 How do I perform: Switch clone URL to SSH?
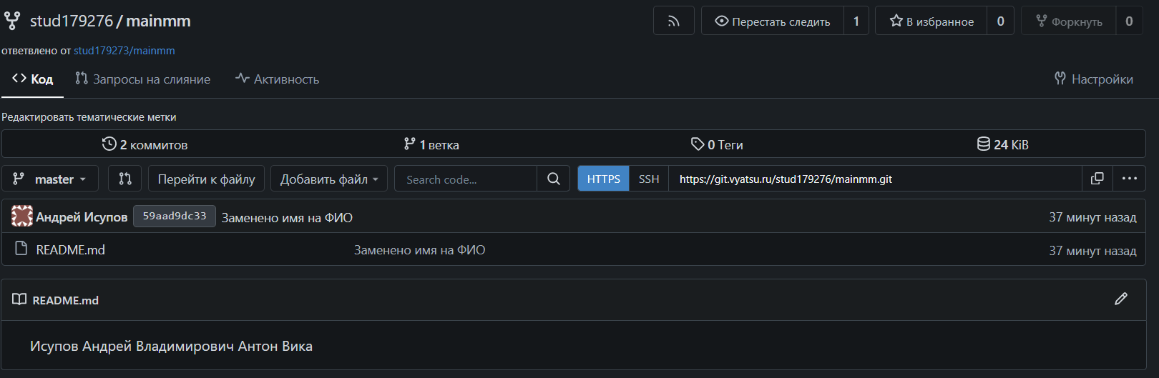pos(648,179)
